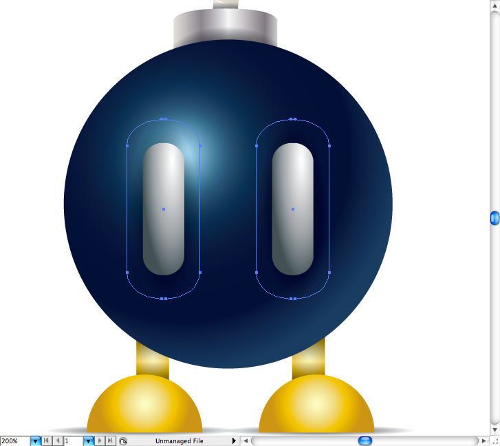The height and width of the screenshot is (446, 500).
Task: Click the vertical scroll up arrow
Action: point(494,5)
